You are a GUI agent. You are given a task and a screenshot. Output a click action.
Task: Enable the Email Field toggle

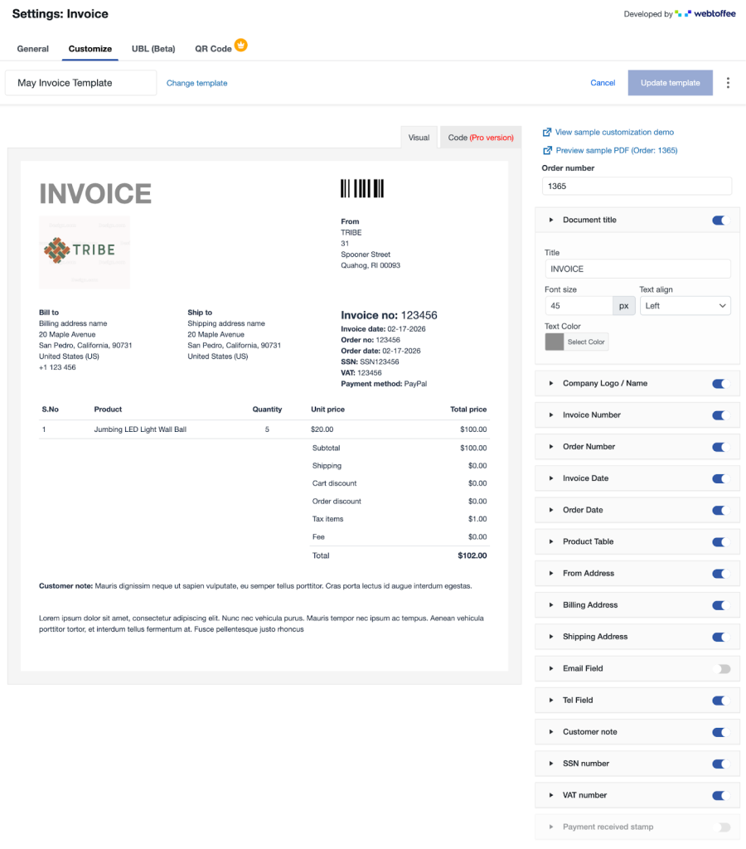[723, 668]
